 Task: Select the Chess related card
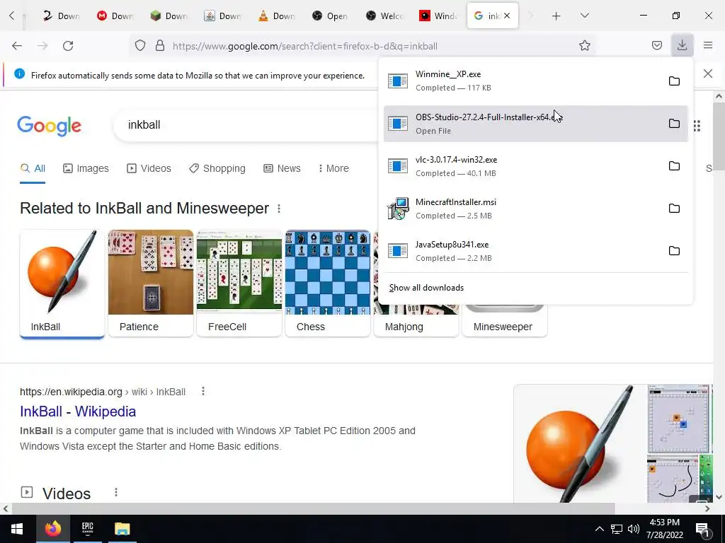(x=328, y=284)
